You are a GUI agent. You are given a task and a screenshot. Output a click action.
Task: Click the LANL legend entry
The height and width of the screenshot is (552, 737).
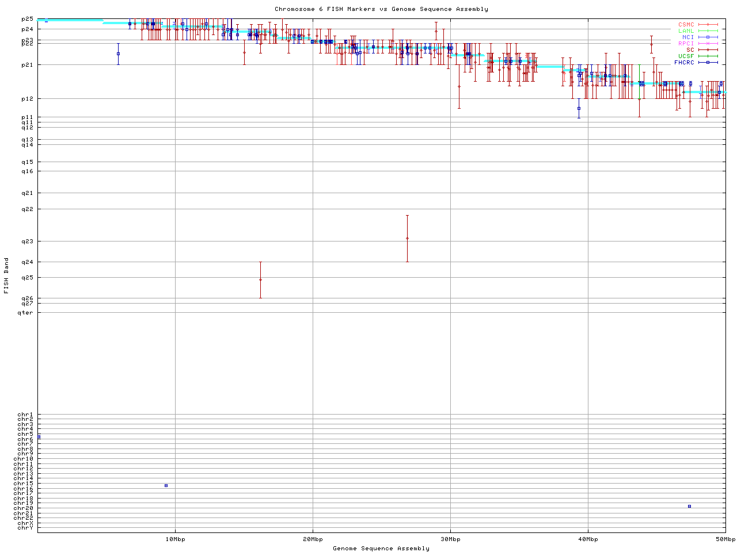point(686,31)
